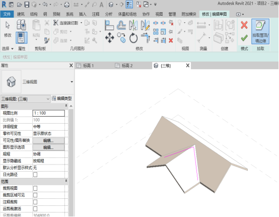Switch to the 结构 ribbon tab
Viewport: 279px width, 217px height.
pyautogui.click(x=34, y=14)
